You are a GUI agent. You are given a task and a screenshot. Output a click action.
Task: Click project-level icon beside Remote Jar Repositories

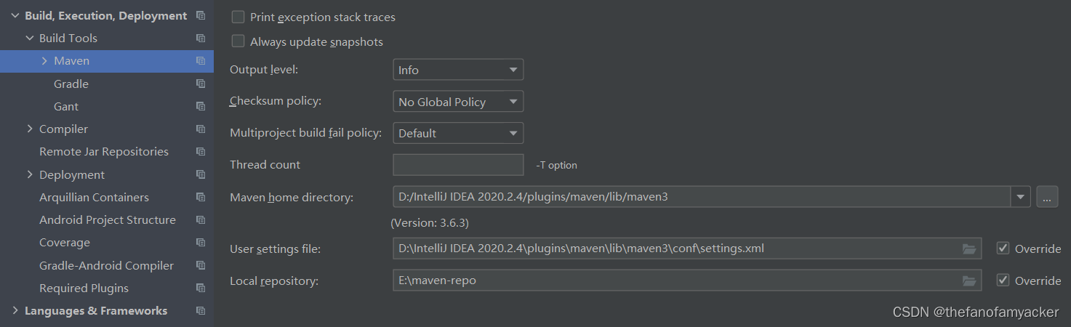tap(201, 151)
